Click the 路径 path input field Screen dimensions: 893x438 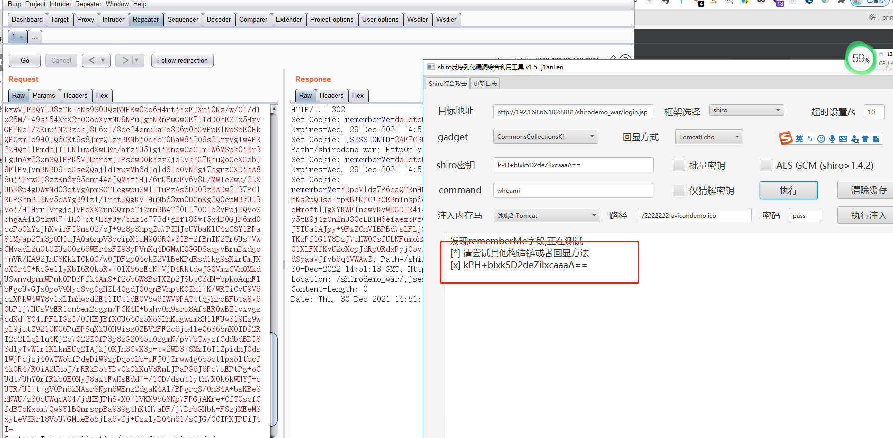tap(694, 215)
